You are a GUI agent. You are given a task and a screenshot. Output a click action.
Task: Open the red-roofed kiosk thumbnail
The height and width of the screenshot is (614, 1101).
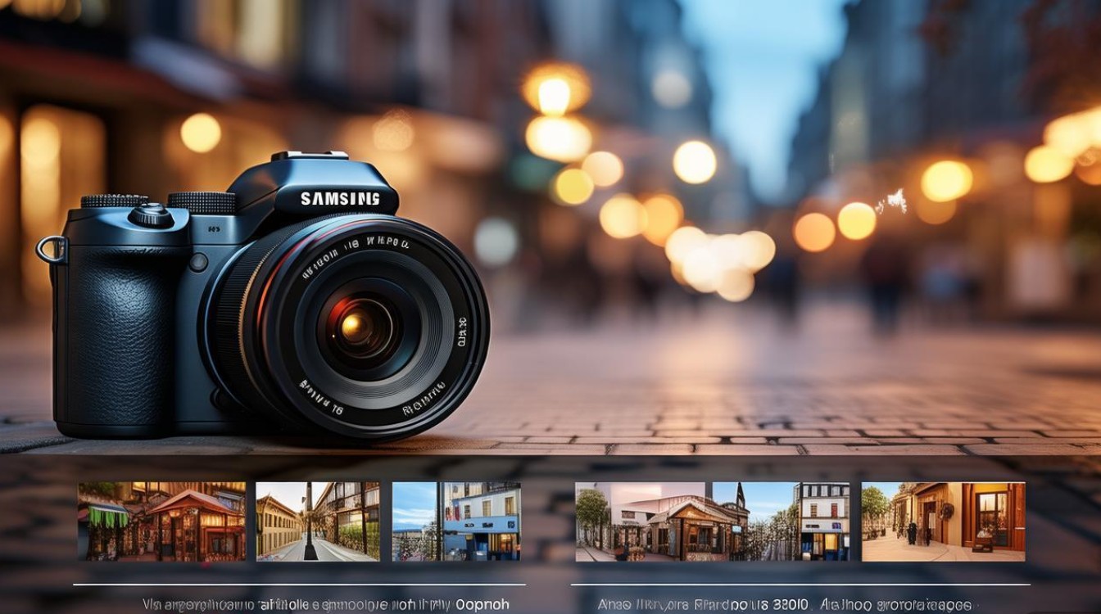coord(161,521)
